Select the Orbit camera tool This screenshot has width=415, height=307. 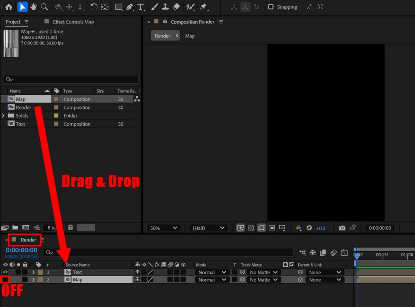click(x=58, y=7)
